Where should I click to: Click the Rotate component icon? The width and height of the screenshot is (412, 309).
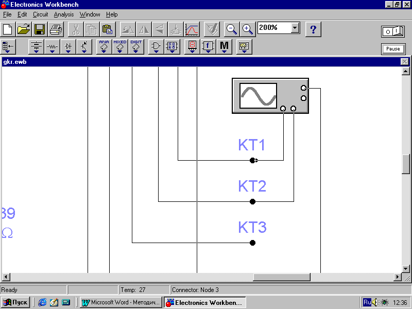coord(128,29)
